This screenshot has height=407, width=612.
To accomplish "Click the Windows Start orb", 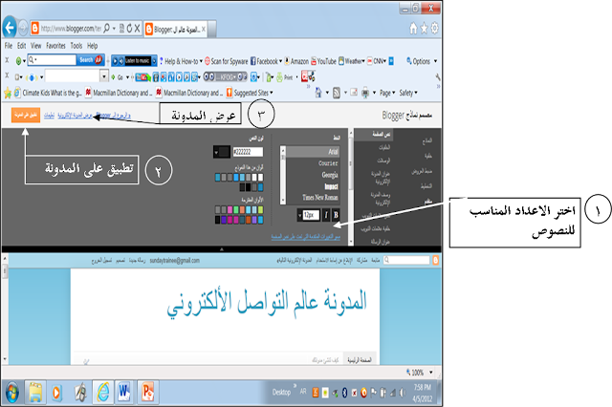I will pyautogui.click(x=12, y=392).
